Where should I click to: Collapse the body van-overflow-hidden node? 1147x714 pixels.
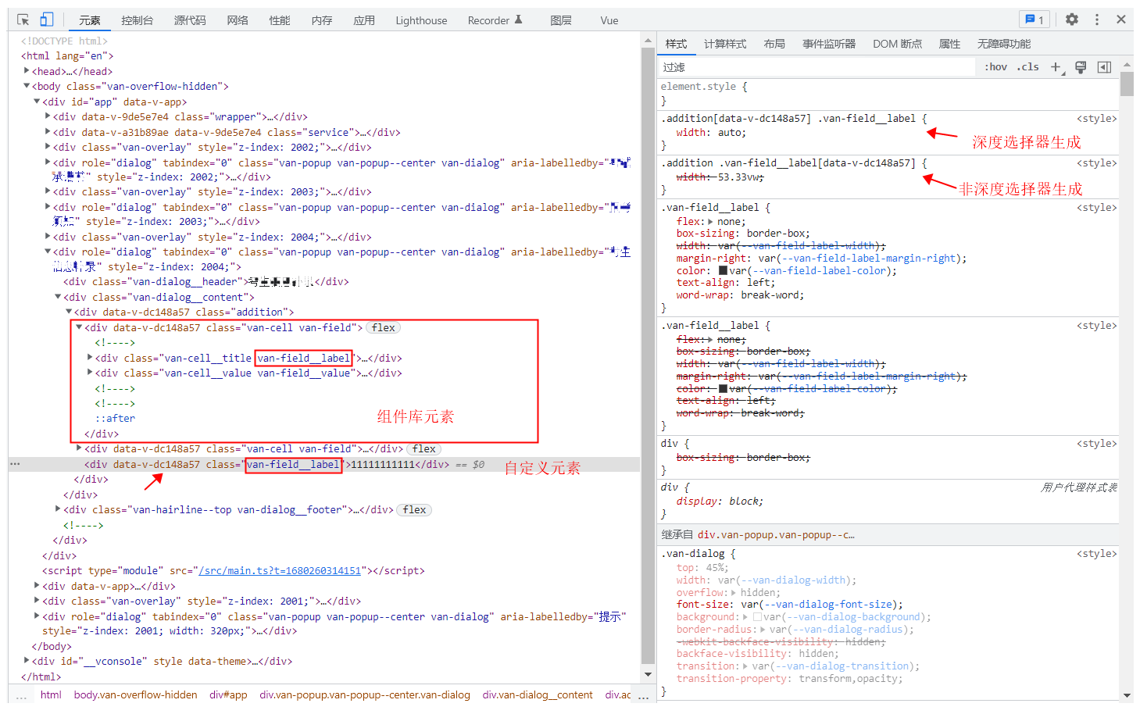[27, 86]
